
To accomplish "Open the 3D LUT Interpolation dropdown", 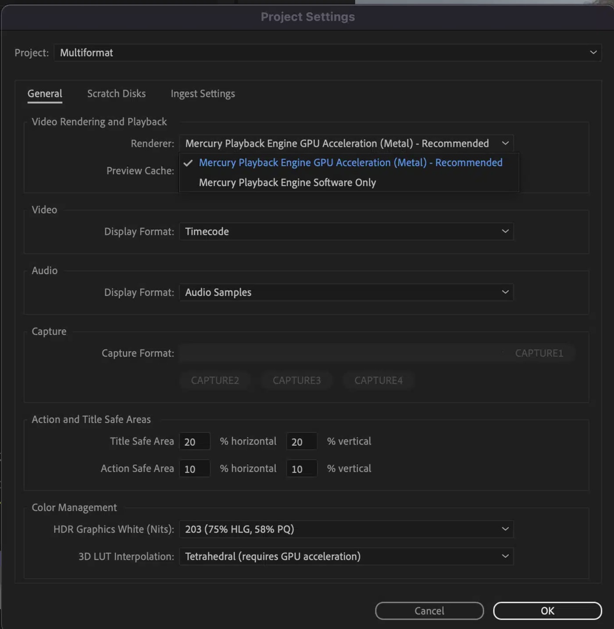I will [x=346, y=557].
